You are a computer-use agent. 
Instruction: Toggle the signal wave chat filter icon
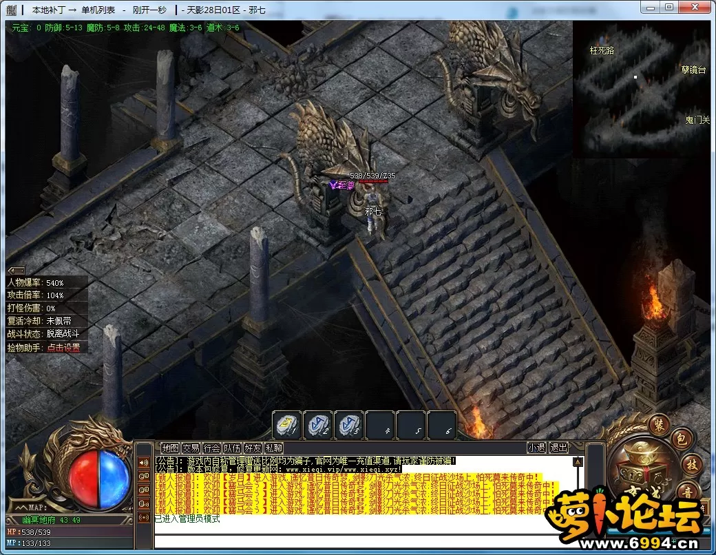(x=144, y=518)
